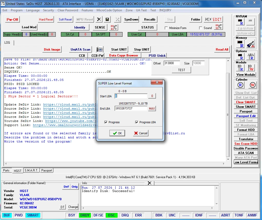Click the Memory edit scissors icon
The image size is (262, 220).
[250, 44]
